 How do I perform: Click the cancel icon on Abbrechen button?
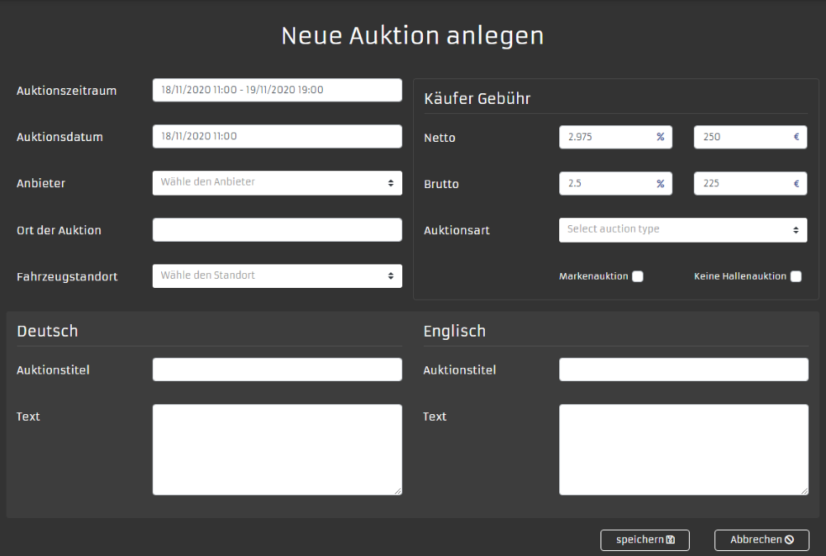pyautogui.click(x=789, y=540)
